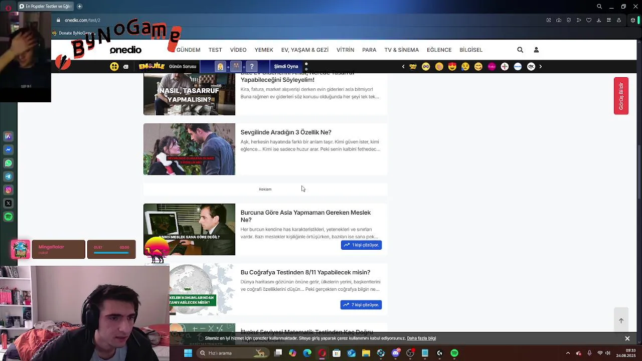Screen dimensions: 642x361
Task: Open Opera easy setup sliders icon
Action: [609, 20]
